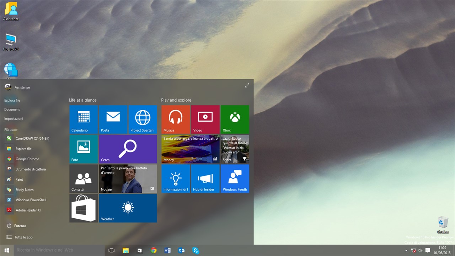Screen dimensions: 455x256
Task: Select the Assistenze folder desktop icon
Action: coord(11,11)
